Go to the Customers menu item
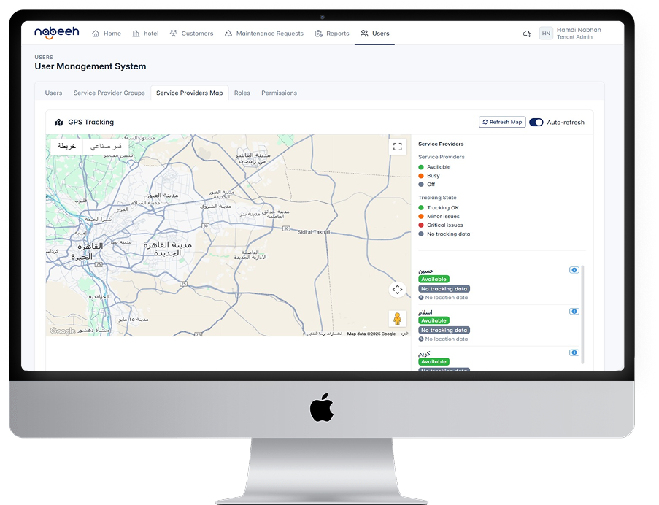This screenshot has height=505, width=659. tap(191, 34)
